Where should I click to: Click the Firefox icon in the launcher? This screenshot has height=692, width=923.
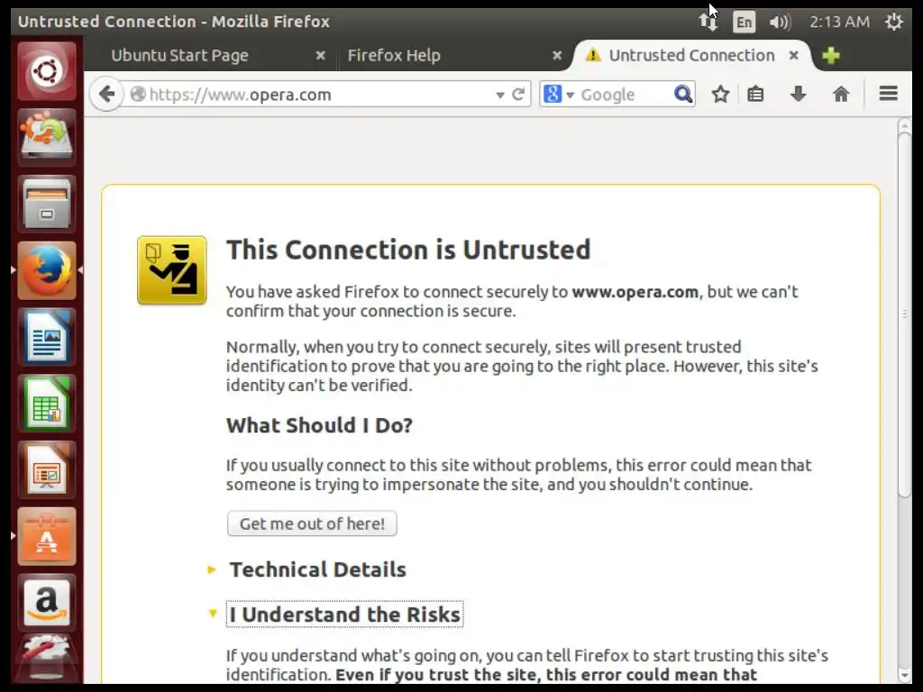pyautogui.click(x=47, y=270)
